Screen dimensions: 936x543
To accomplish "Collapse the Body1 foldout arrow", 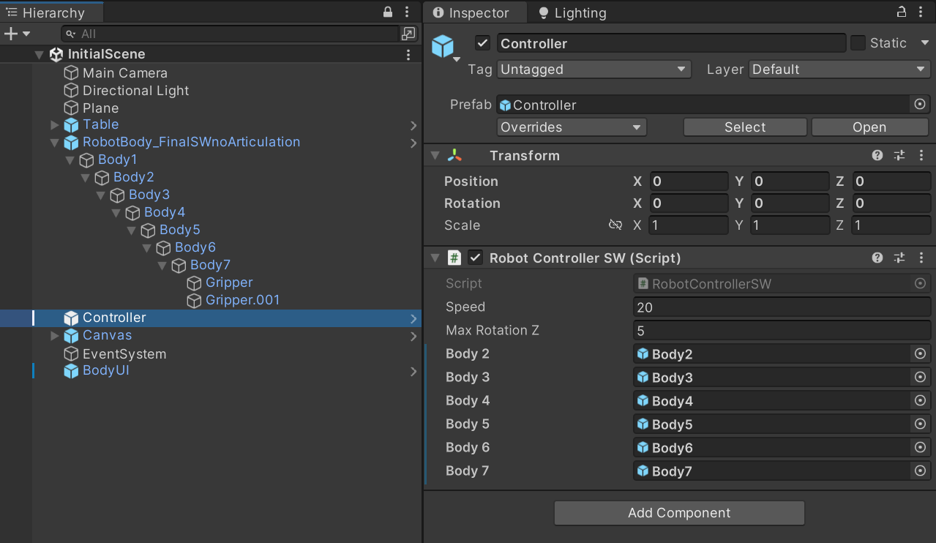I will [x=70, y=160].
